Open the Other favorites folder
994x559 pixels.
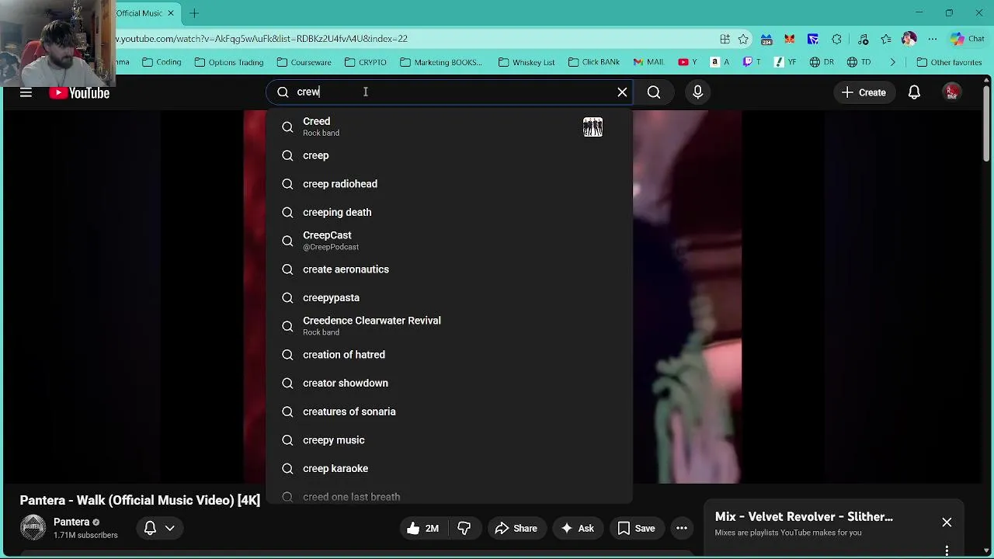coord(949,62)
